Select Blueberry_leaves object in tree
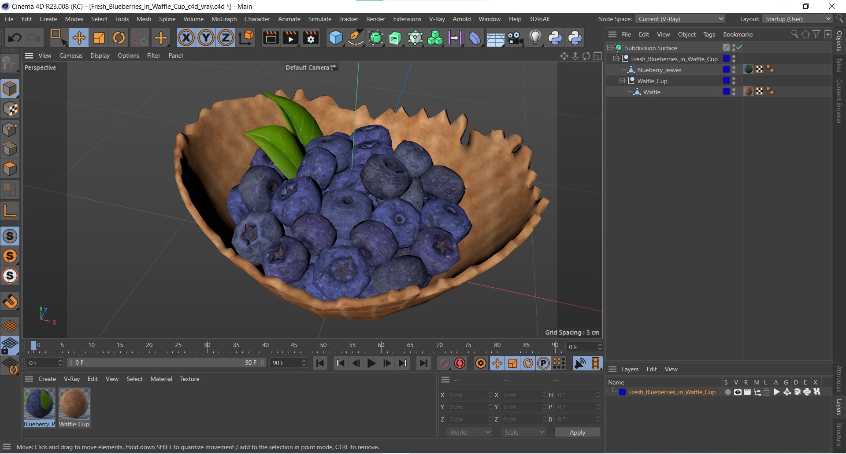The image size is (846, 454). pyautogui.click(x=659, y=70)
